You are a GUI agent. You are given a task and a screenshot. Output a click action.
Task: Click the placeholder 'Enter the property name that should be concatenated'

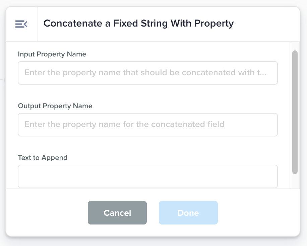coord(145,73)
